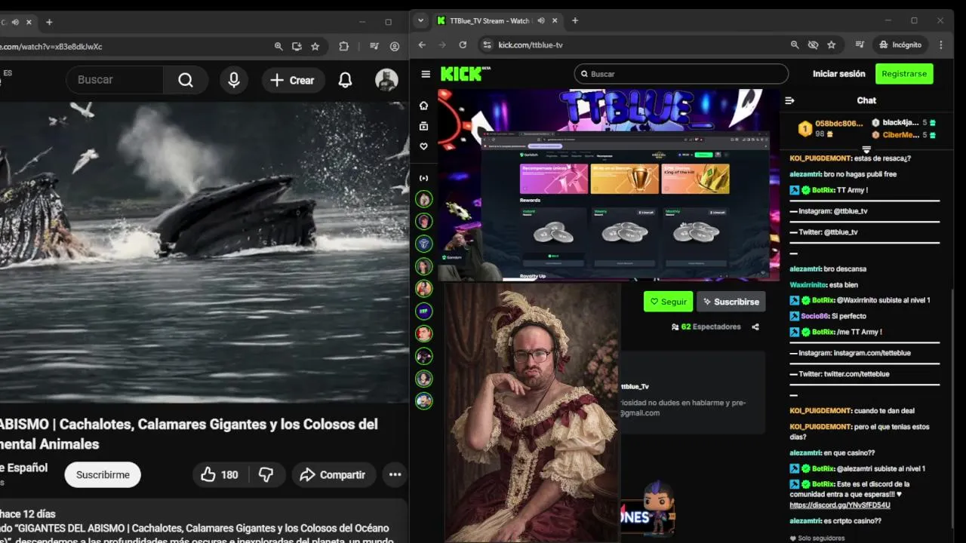
Task: Expand the top gifters leaderboard arrow
Action: (866, 149)
